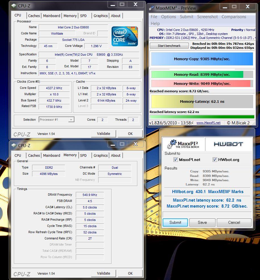Image resolution: width=260 pixels, height=280 pixels.
Task: Open the Processor #1 selection dropdown
Action: pyautogui.click(x=56, y=120)
